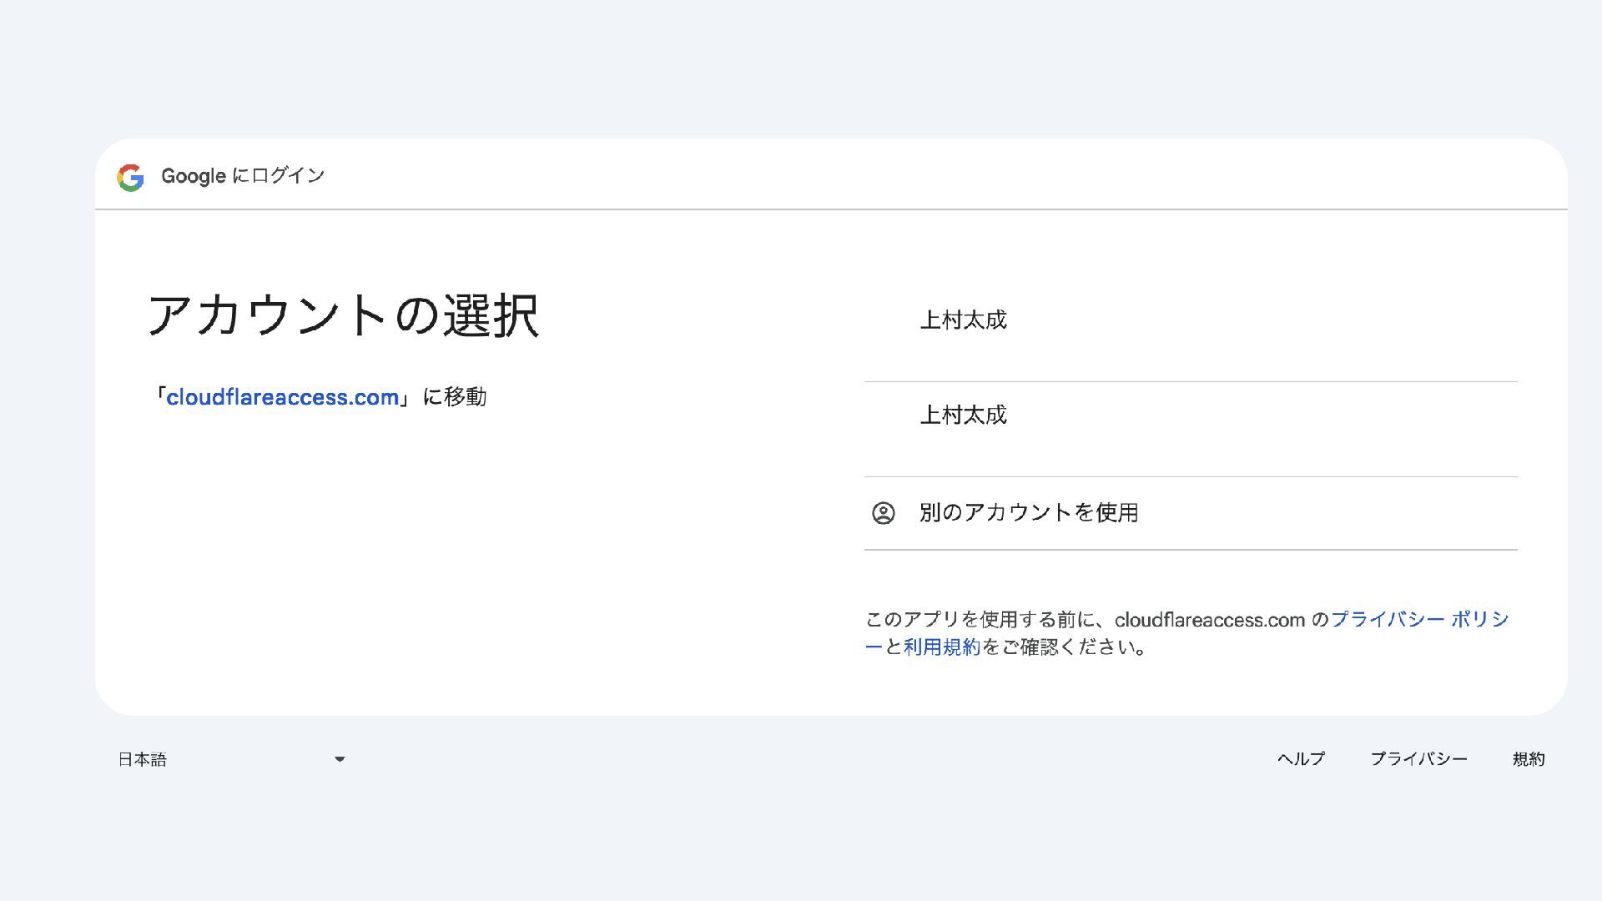
Task: Click the Google logo icon
Action: tap(130, 177)
